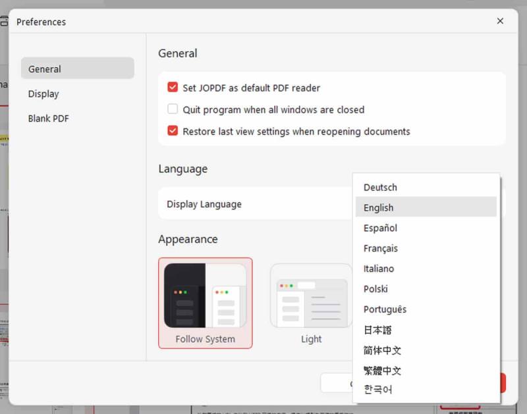
Task: Check "Quit program when all windows are closed"
Action: 172,109
